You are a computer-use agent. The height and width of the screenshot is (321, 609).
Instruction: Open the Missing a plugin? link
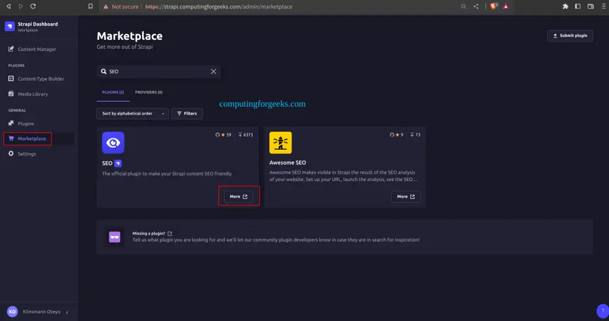click(x=152, y=233)
